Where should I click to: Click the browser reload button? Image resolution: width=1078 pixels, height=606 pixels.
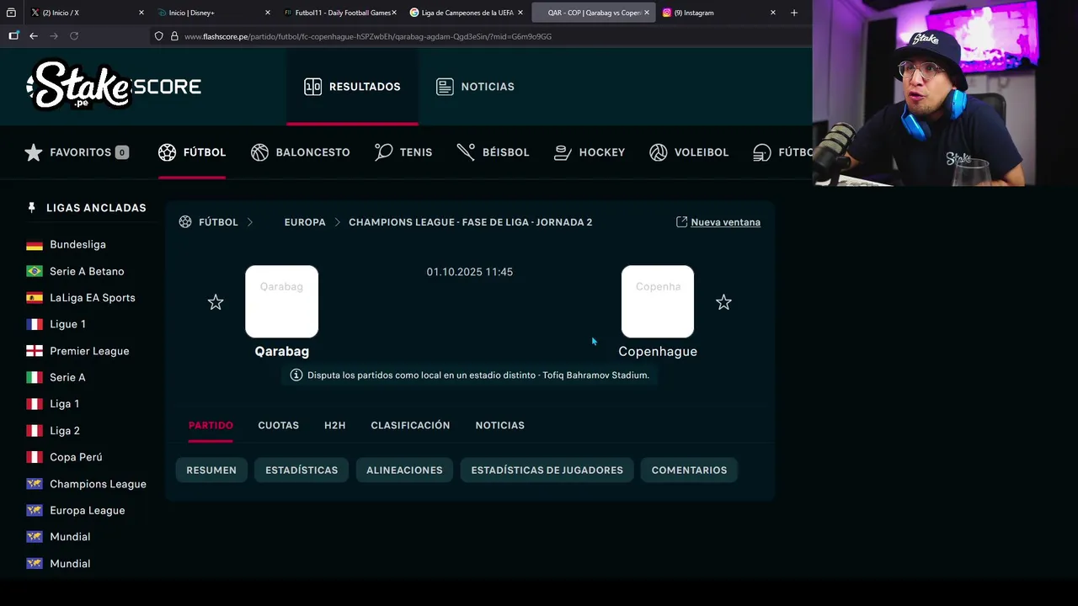tap(74, 36)
